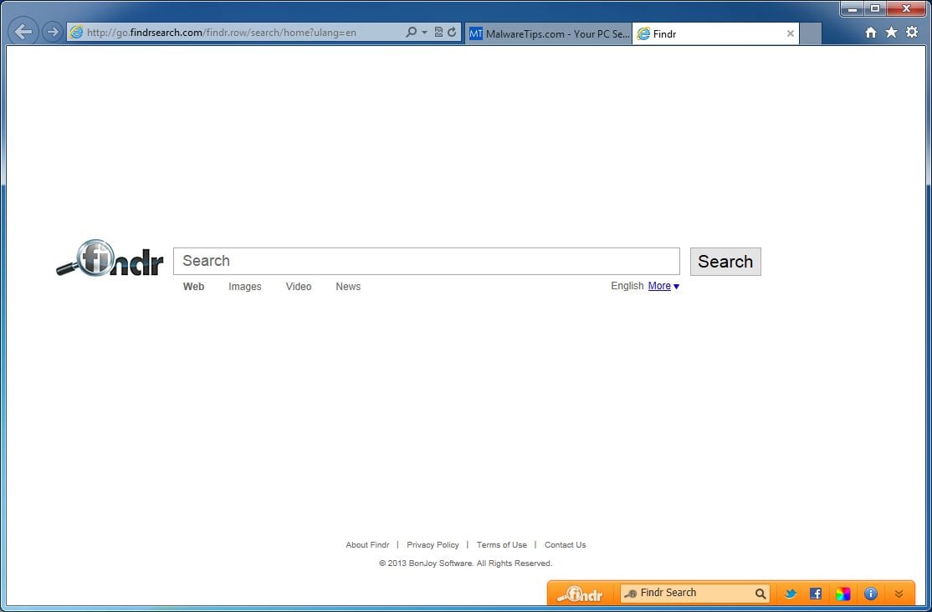The width and height of the screenshot is (932, 612).
Task: Select the News search category
Action: pos(348,287)
